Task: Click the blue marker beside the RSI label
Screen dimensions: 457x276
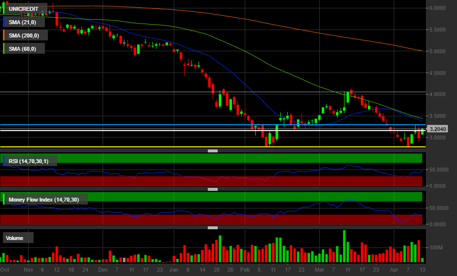Action: [x=4, y=160]
